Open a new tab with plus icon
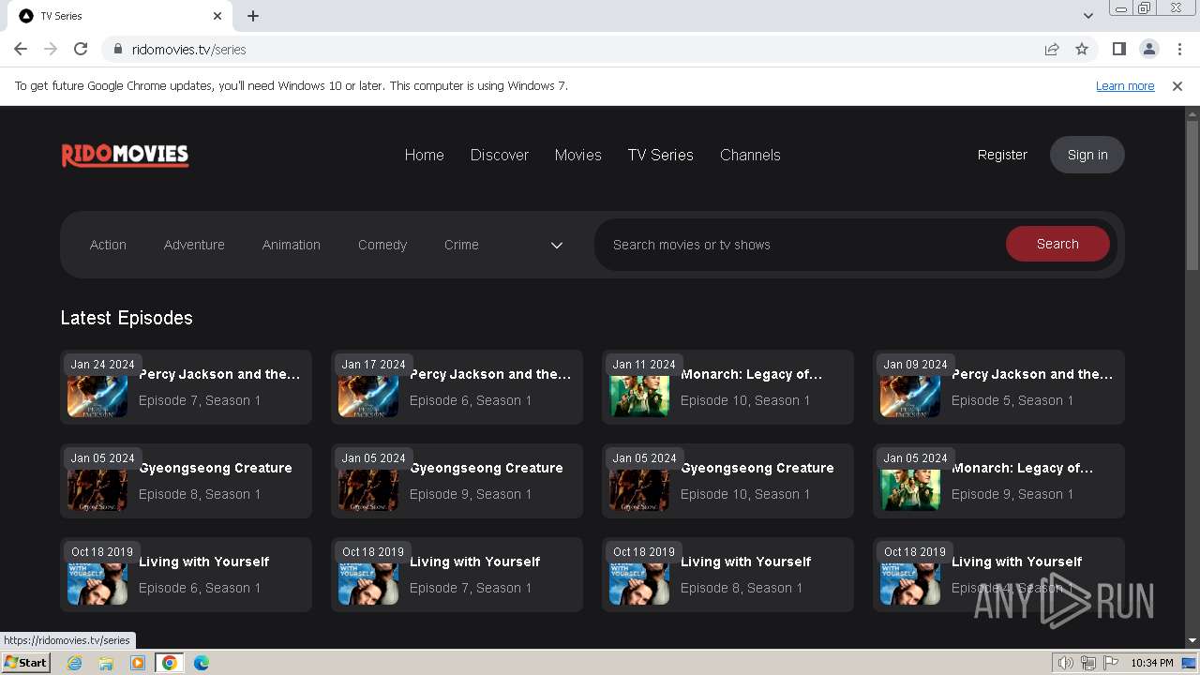Viewport: 1200px width, 675px height. pos(253,16)
